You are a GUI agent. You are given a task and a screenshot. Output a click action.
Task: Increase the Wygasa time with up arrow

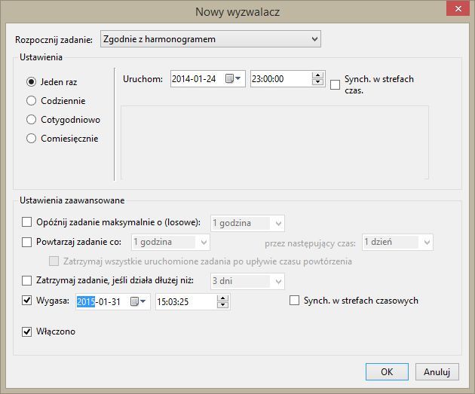tap(222, 298)
